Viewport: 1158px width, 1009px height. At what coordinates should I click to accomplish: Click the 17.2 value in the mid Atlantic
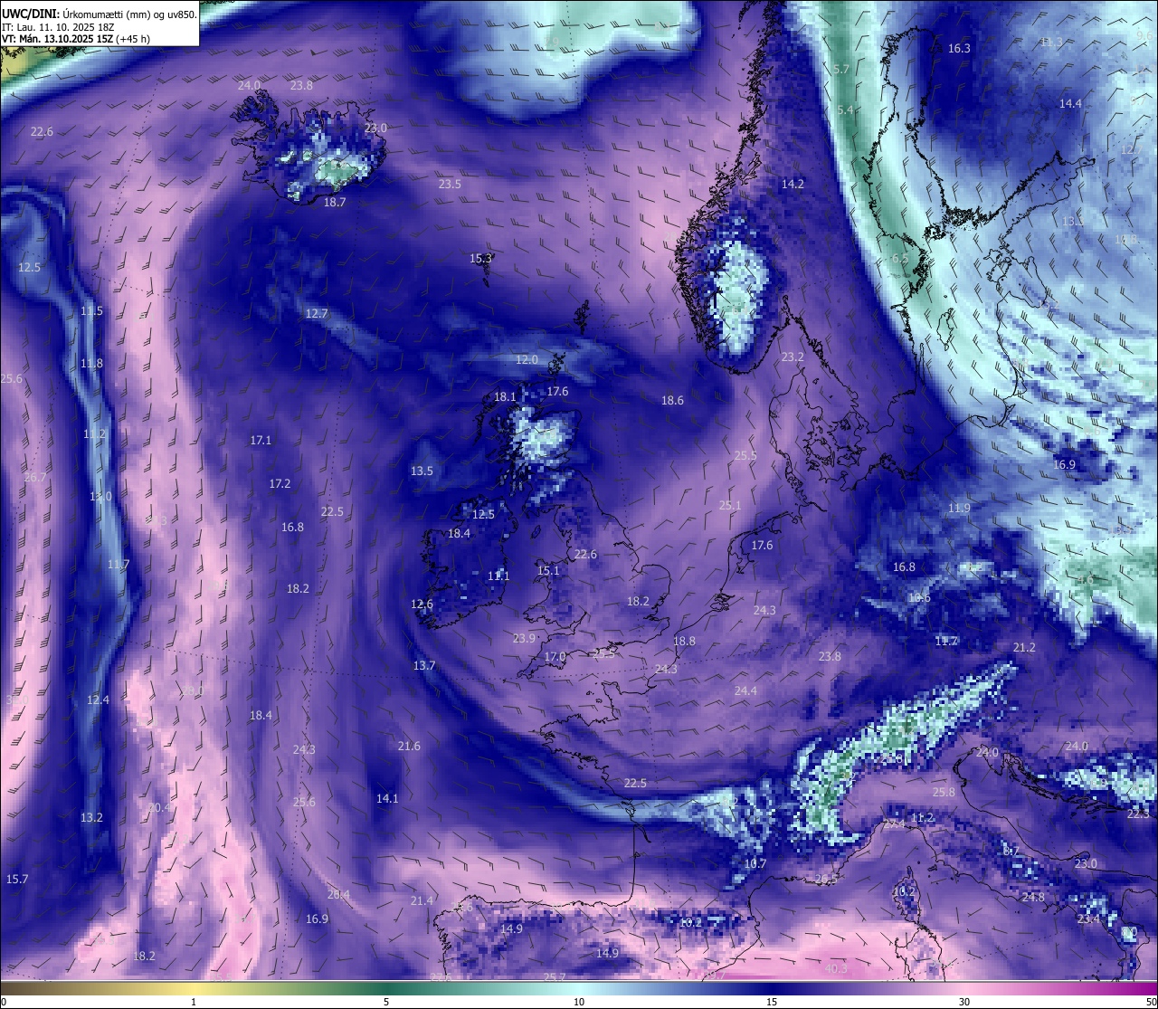click(x=280, y=483)
